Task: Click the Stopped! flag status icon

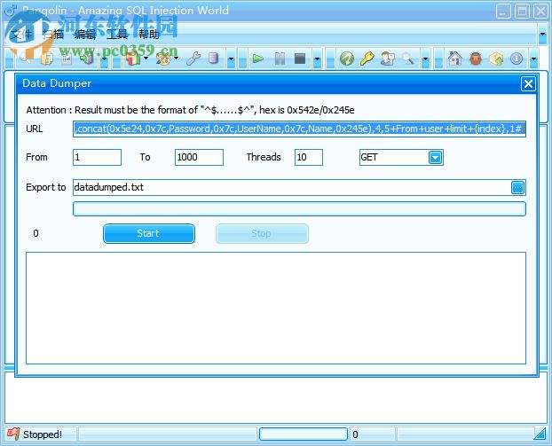Action: point(13,434)
